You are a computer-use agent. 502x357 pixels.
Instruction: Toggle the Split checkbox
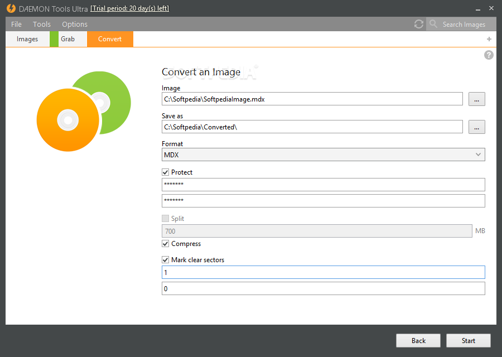click(165, 218)
